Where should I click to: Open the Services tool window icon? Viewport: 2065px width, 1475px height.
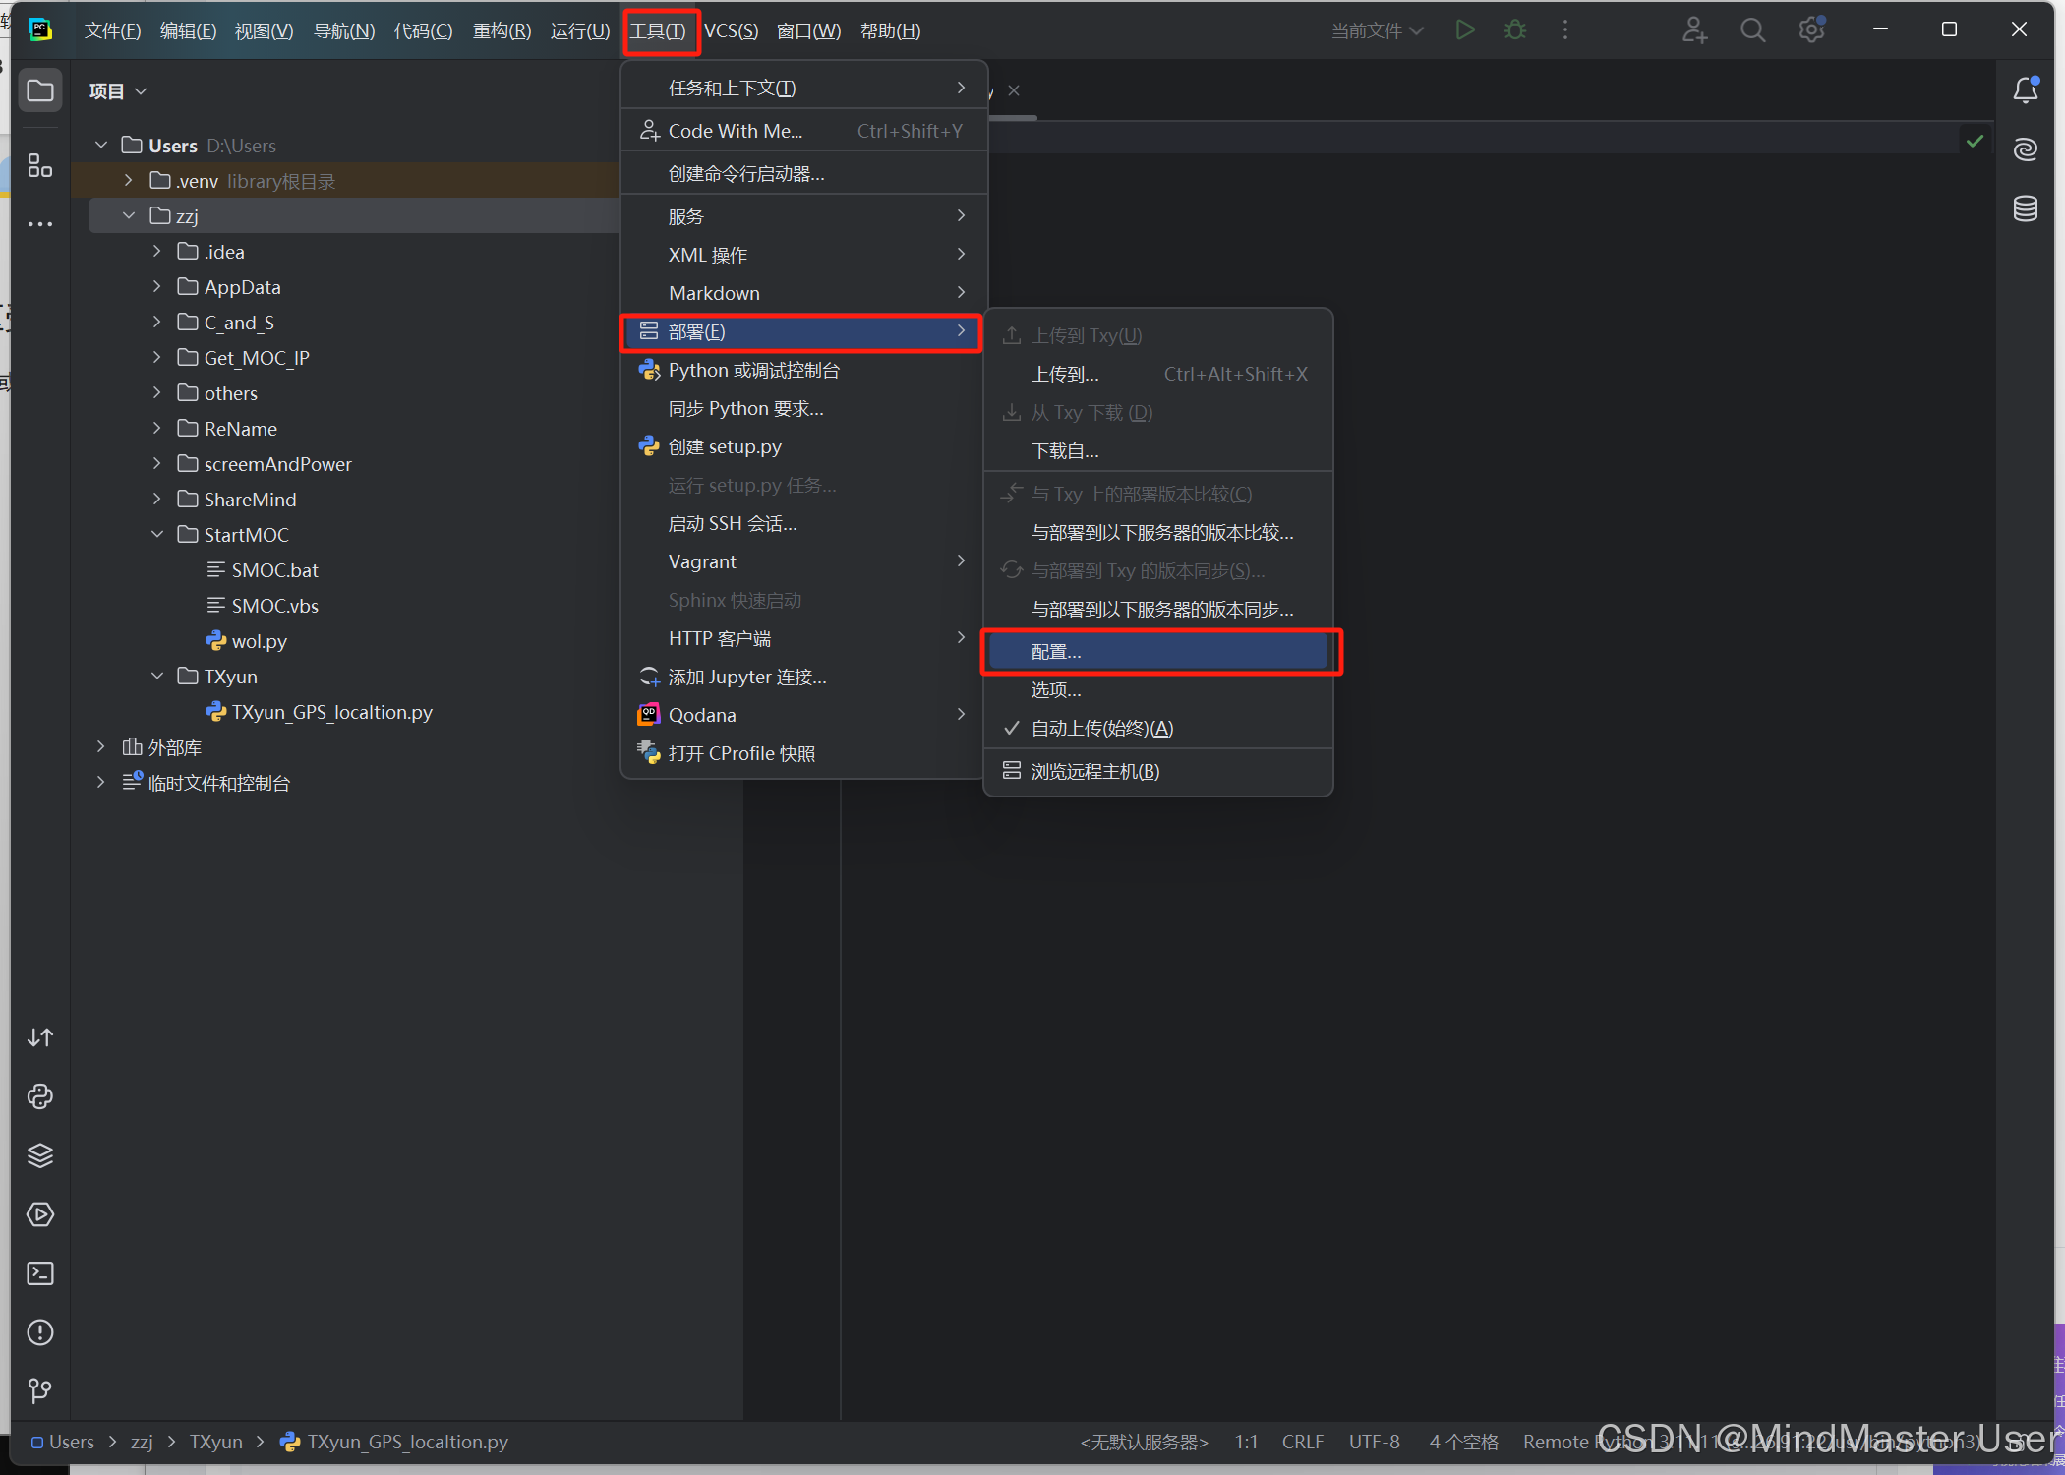pyautogui.click(x=40, y=1214)
